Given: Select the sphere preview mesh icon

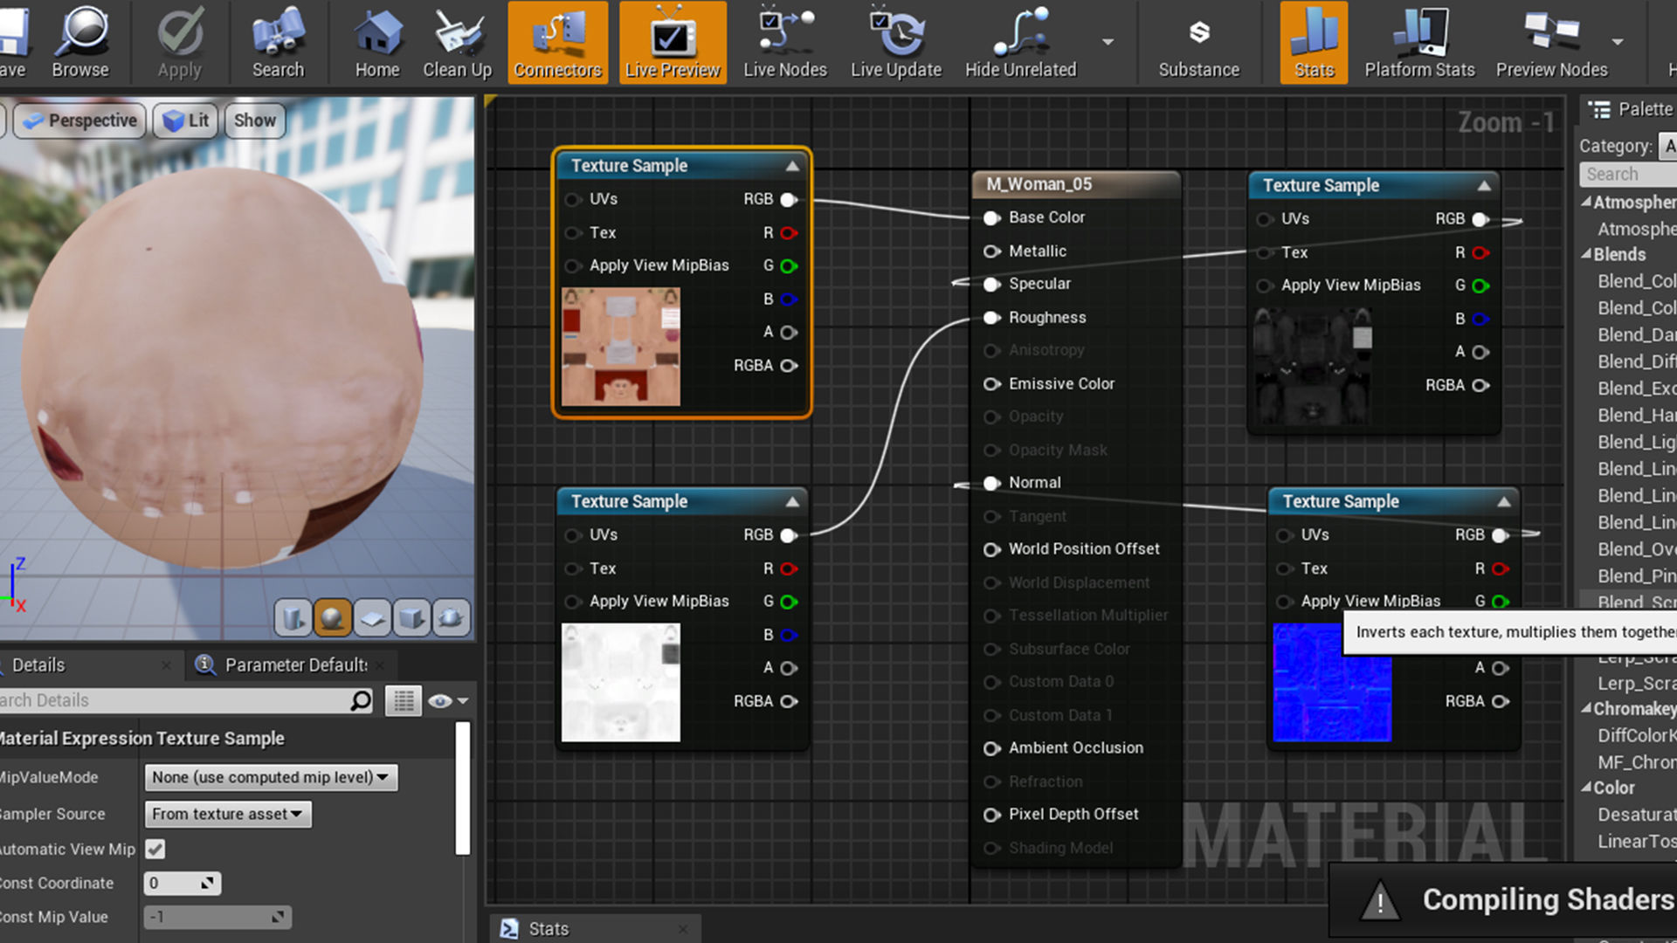Looking at the screenshot, I should (x=332, y=618).
